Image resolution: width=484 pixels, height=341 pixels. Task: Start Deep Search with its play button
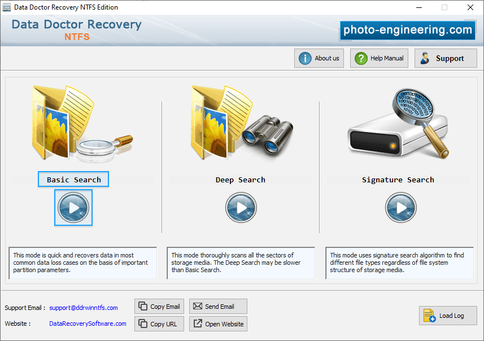[241, 208]
